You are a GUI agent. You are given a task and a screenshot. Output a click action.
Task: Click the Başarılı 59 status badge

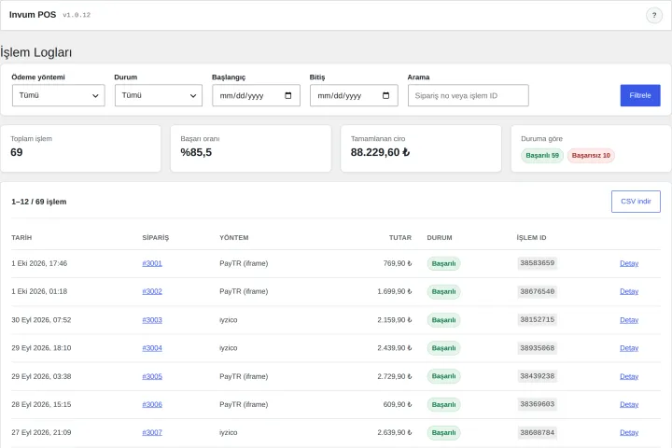tap(542, 155)
